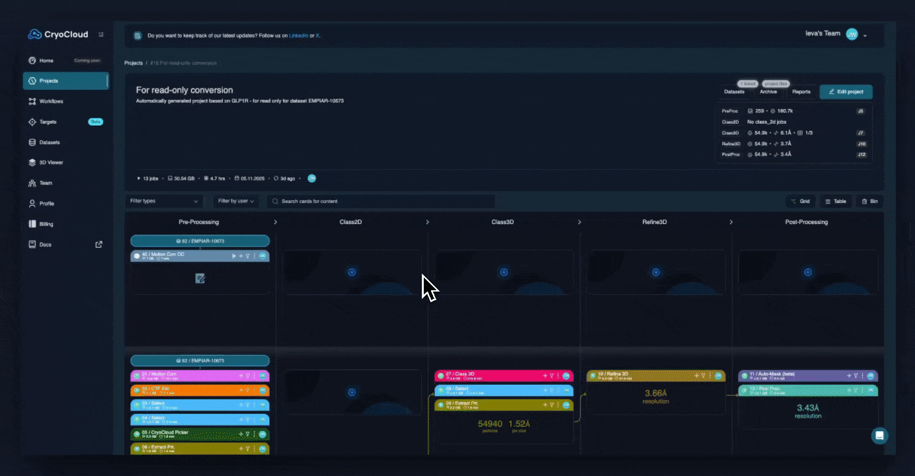Click the user avatar on the Motion Corr OC card

pos(262,255)
